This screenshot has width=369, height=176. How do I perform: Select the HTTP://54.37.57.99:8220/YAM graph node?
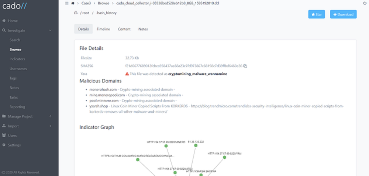(224, 158)
